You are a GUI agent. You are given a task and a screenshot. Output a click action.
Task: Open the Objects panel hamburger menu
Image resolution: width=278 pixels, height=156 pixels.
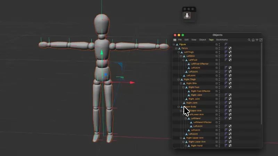175,40
